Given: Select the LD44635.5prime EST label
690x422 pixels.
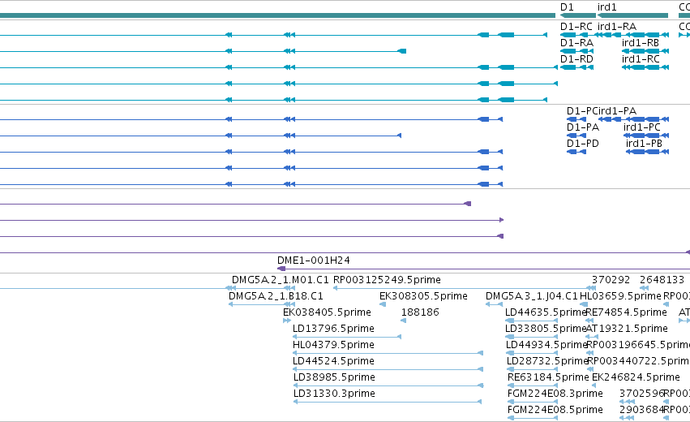Looking at the screenshot, I should [x=546, y=312].
